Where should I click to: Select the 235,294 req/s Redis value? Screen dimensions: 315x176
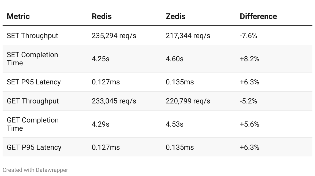(x=114, y=36)
